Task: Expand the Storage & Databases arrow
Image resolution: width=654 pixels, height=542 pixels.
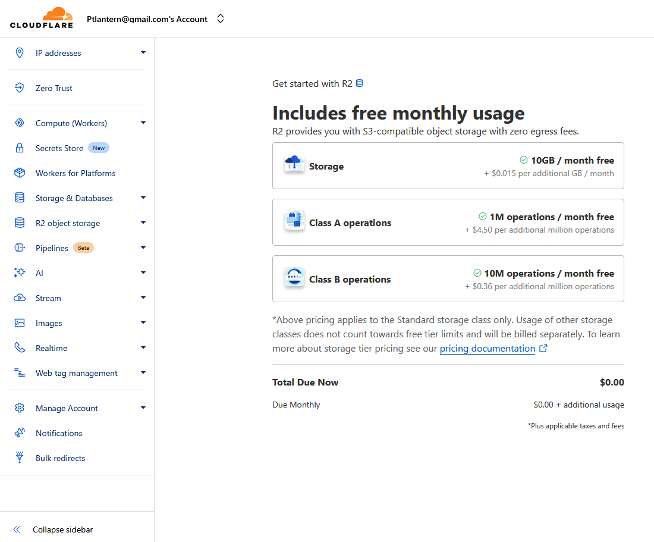Action: coord(143,198)
